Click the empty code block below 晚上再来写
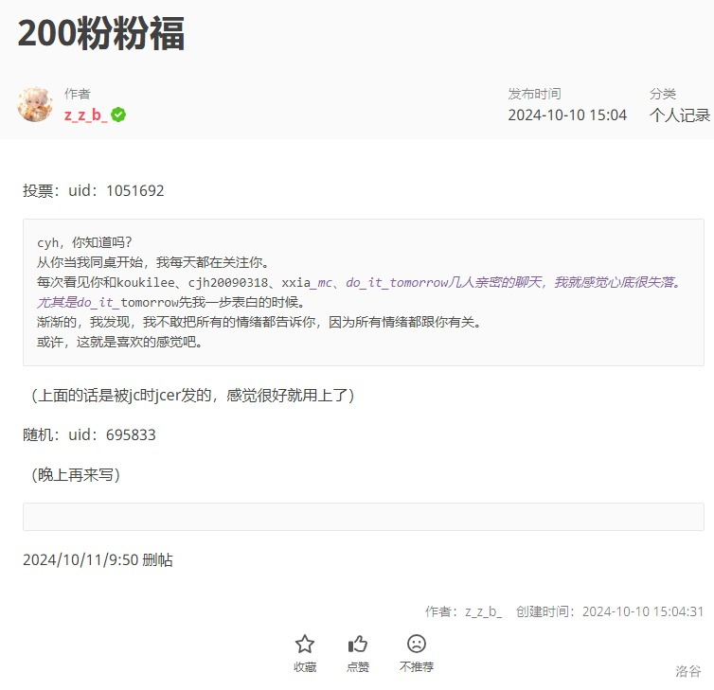Image resolution: width=714 pixels, height=690 pixels. (x=363, y=517)
